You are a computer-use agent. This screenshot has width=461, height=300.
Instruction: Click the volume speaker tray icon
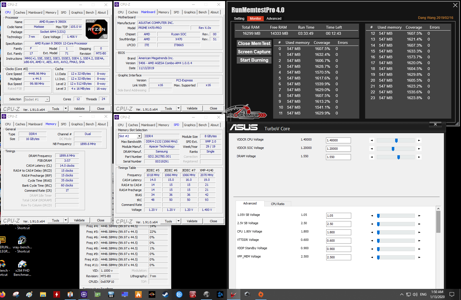(x=415, y=294)
